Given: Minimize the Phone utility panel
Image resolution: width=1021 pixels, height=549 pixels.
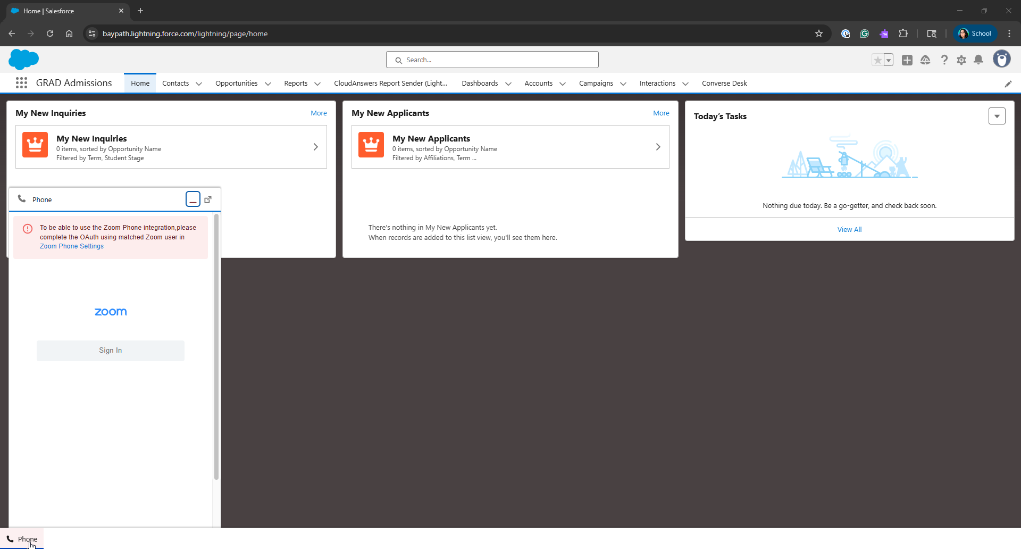Looking at the screenshot, I should click(193, 199).
